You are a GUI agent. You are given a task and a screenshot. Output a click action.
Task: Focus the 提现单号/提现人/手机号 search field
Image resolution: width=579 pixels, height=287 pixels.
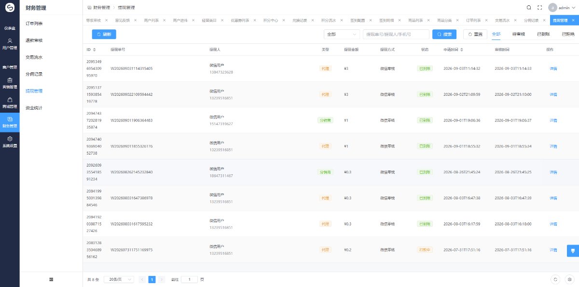(x=396, y=34)
